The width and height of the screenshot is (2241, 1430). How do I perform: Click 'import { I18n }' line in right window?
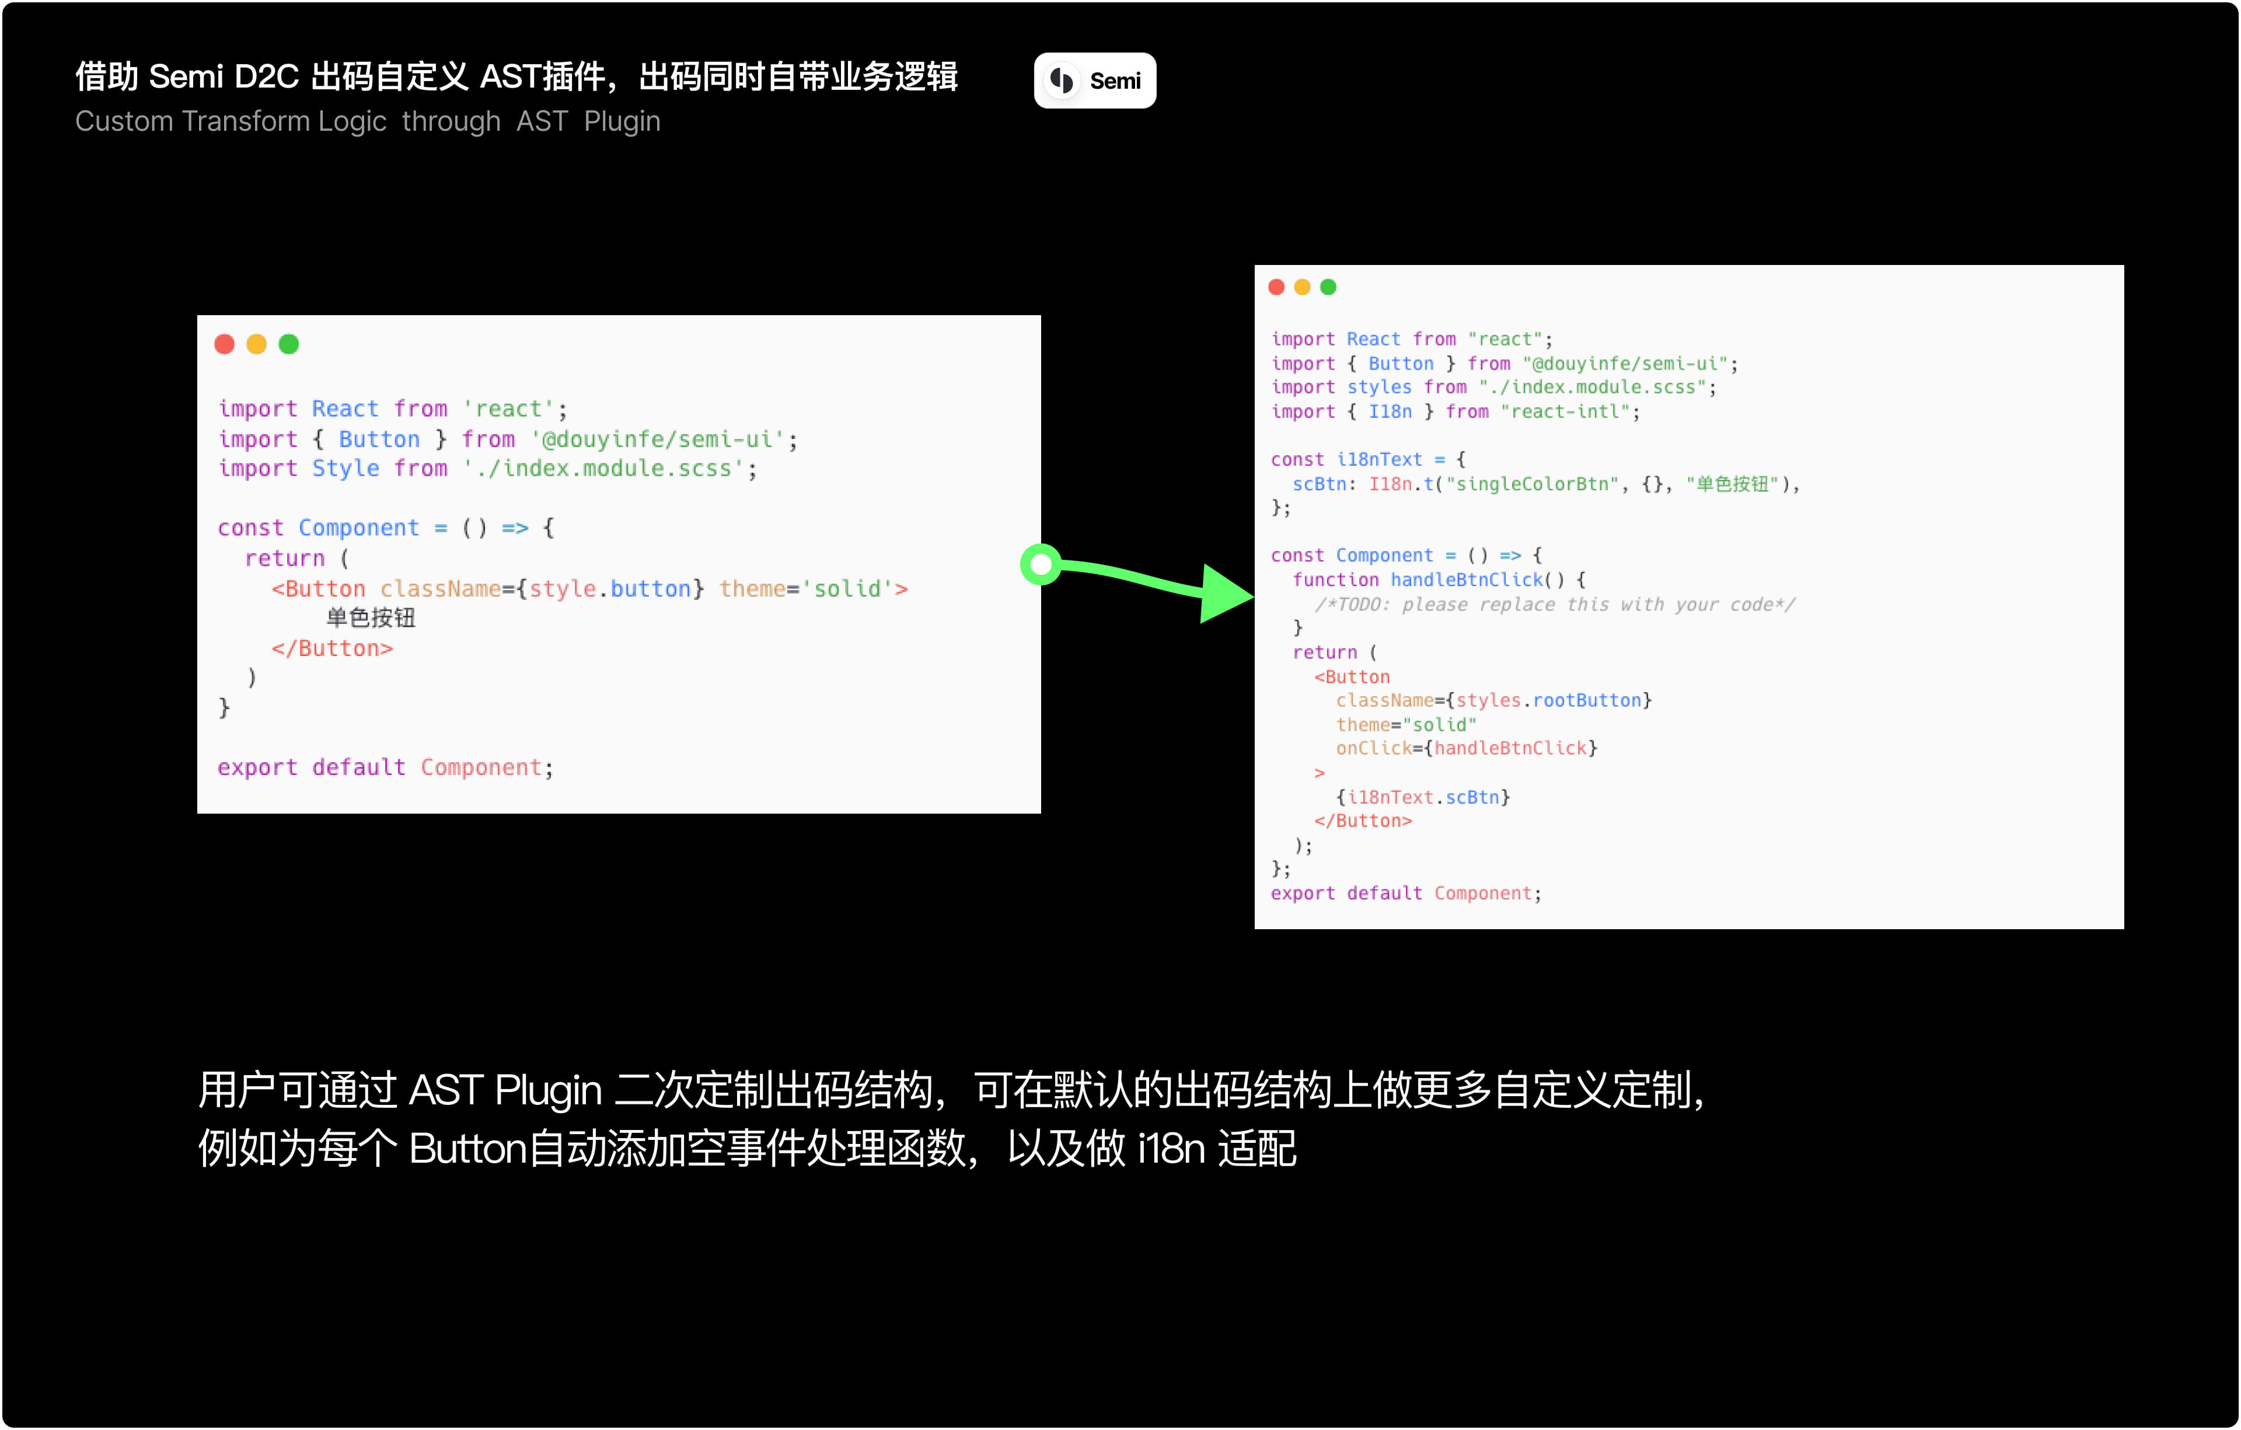[x=1454, y=411]
